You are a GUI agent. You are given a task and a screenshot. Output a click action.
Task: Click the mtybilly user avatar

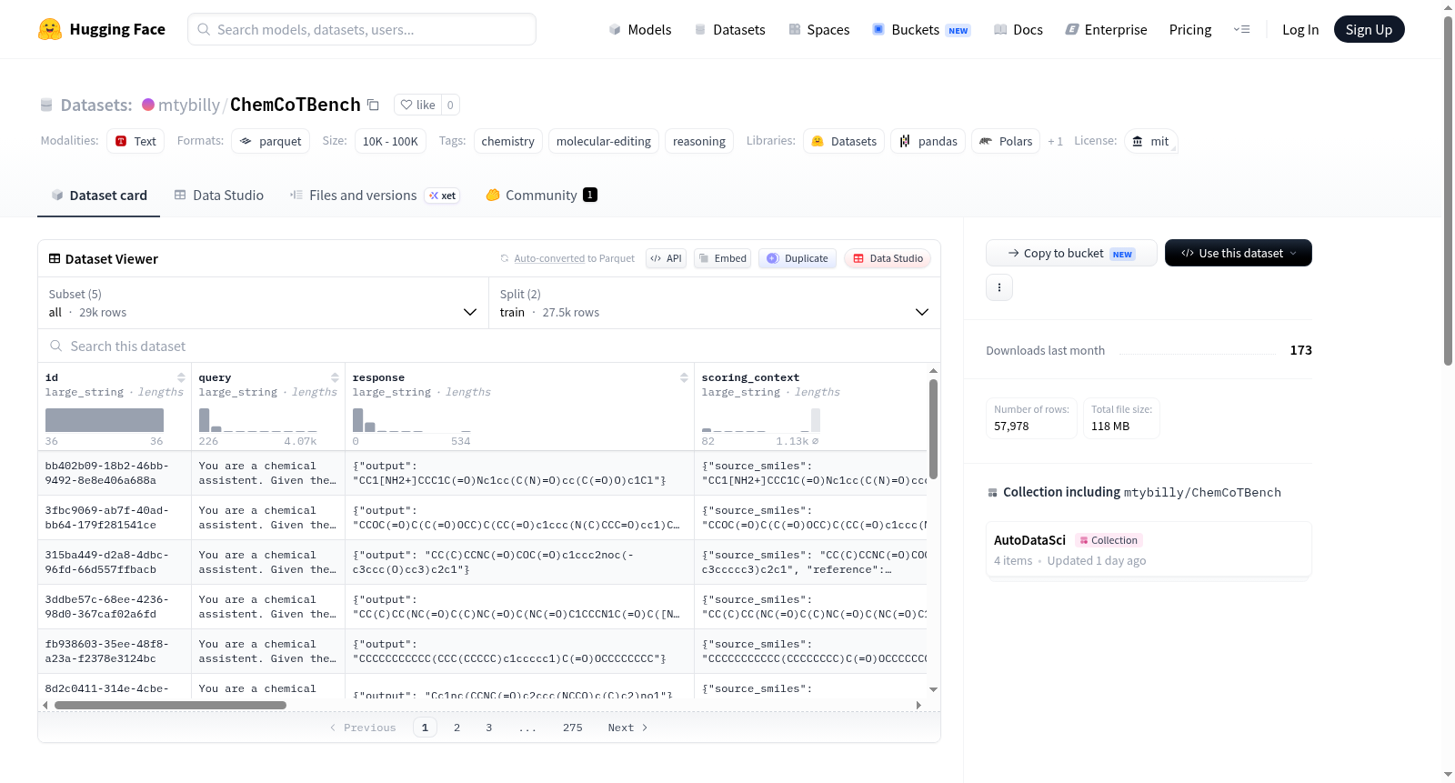148,105
